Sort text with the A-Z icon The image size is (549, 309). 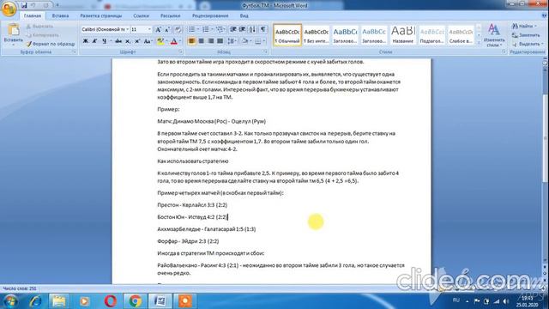[252, 29]
